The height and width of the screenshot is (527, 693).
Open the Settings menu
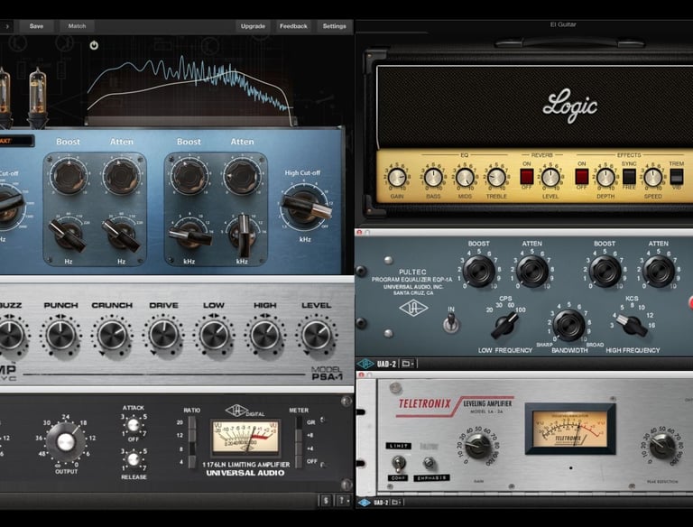334,26
